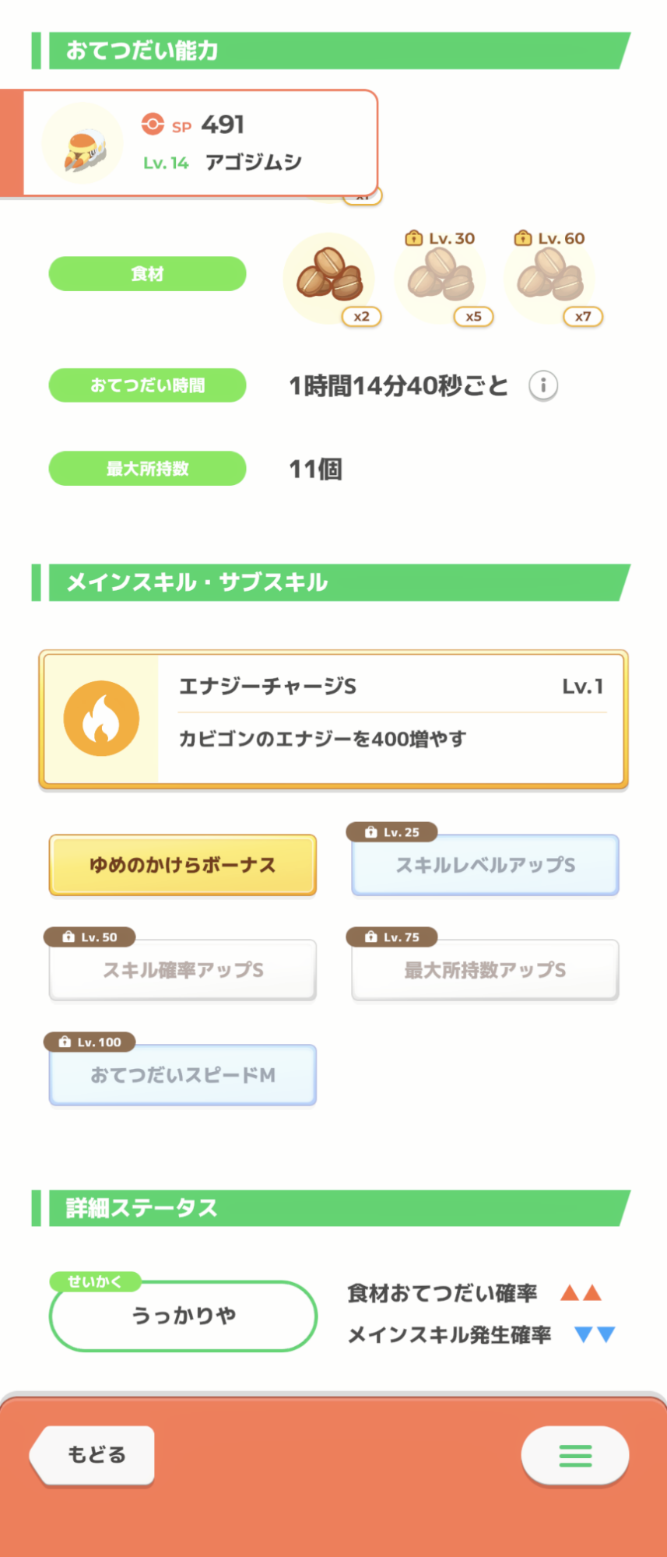Viewport: 667px width, 1557px height.
Task: Tap the 食材 green label
Action: click(x=147, y=274)
